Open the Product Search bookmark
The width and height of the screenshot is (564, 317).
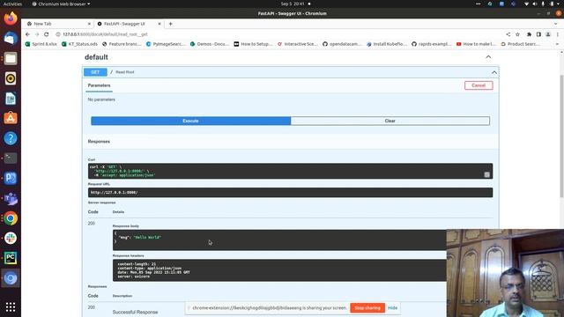point(520,44)
